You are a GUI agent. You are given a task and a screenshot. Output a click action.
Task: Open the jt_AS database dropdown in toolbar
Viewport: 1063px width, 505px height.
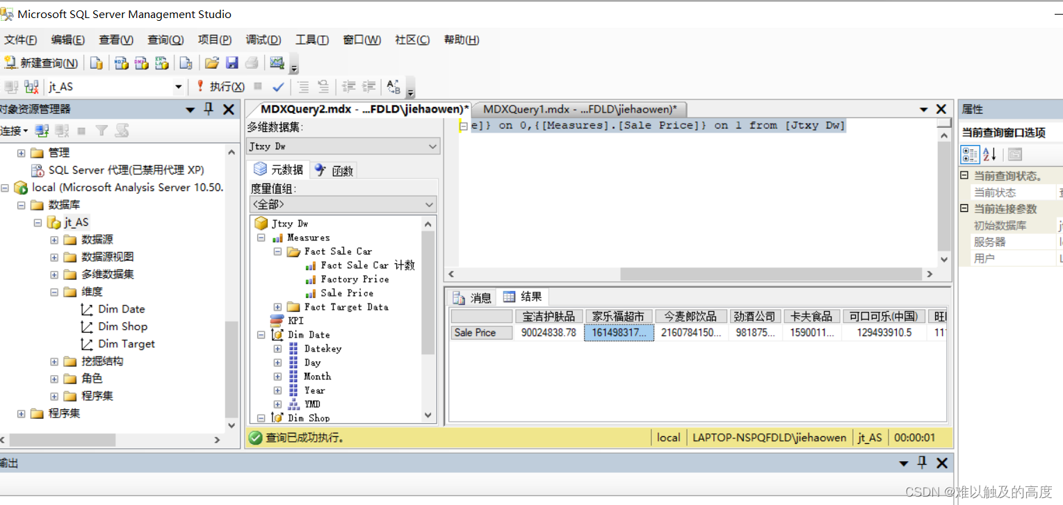(x=178, y=87)
